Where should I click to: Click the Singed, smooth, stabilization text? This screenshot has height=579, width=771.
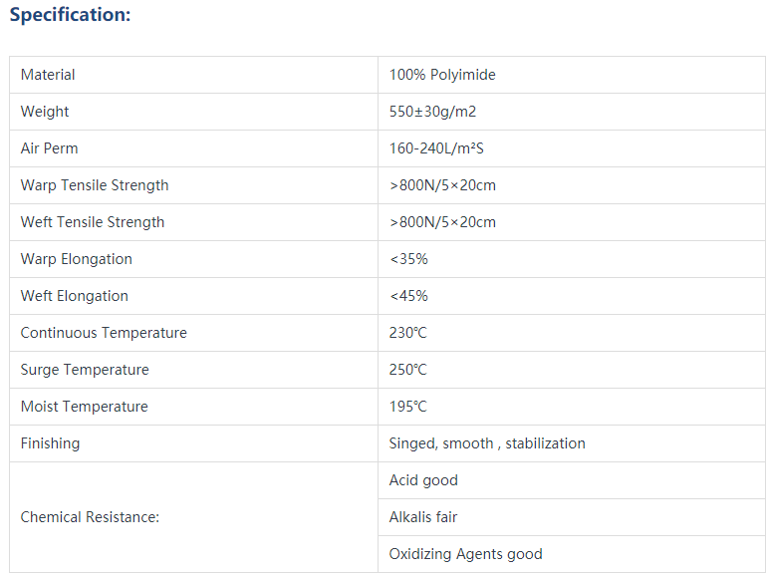click(487, 443)
